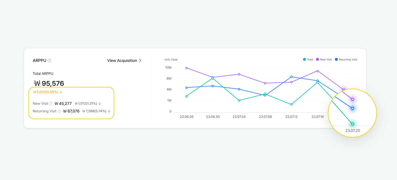Screen dimensions: 397x180
Task: Select the New Visit ₩45,277 value
Action: [x=63, y=103]
